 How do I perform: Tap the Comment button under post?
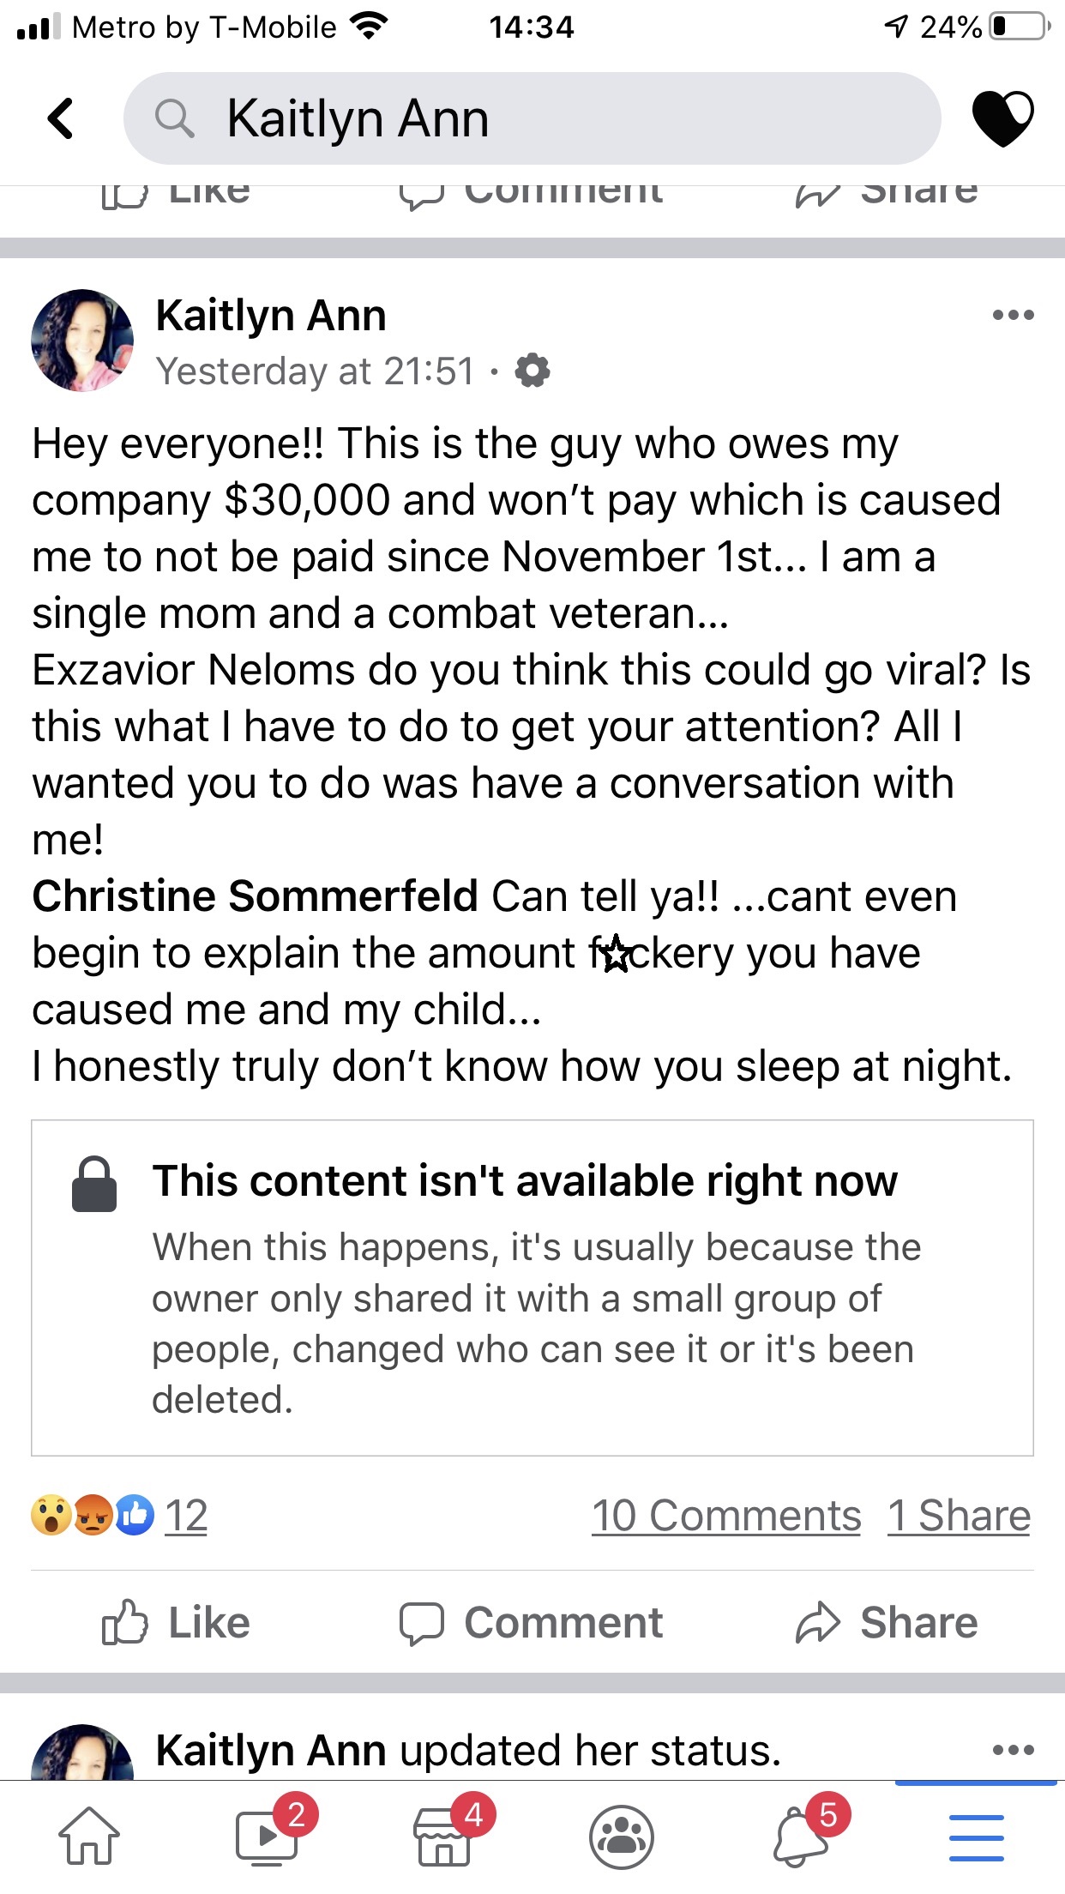531,1622
